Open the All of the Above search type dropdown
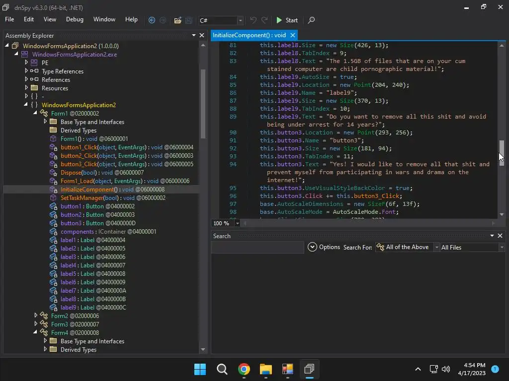 click(437, 247)
